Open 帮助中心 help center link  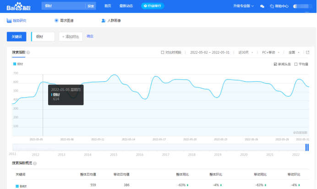(x=279, y=6)
